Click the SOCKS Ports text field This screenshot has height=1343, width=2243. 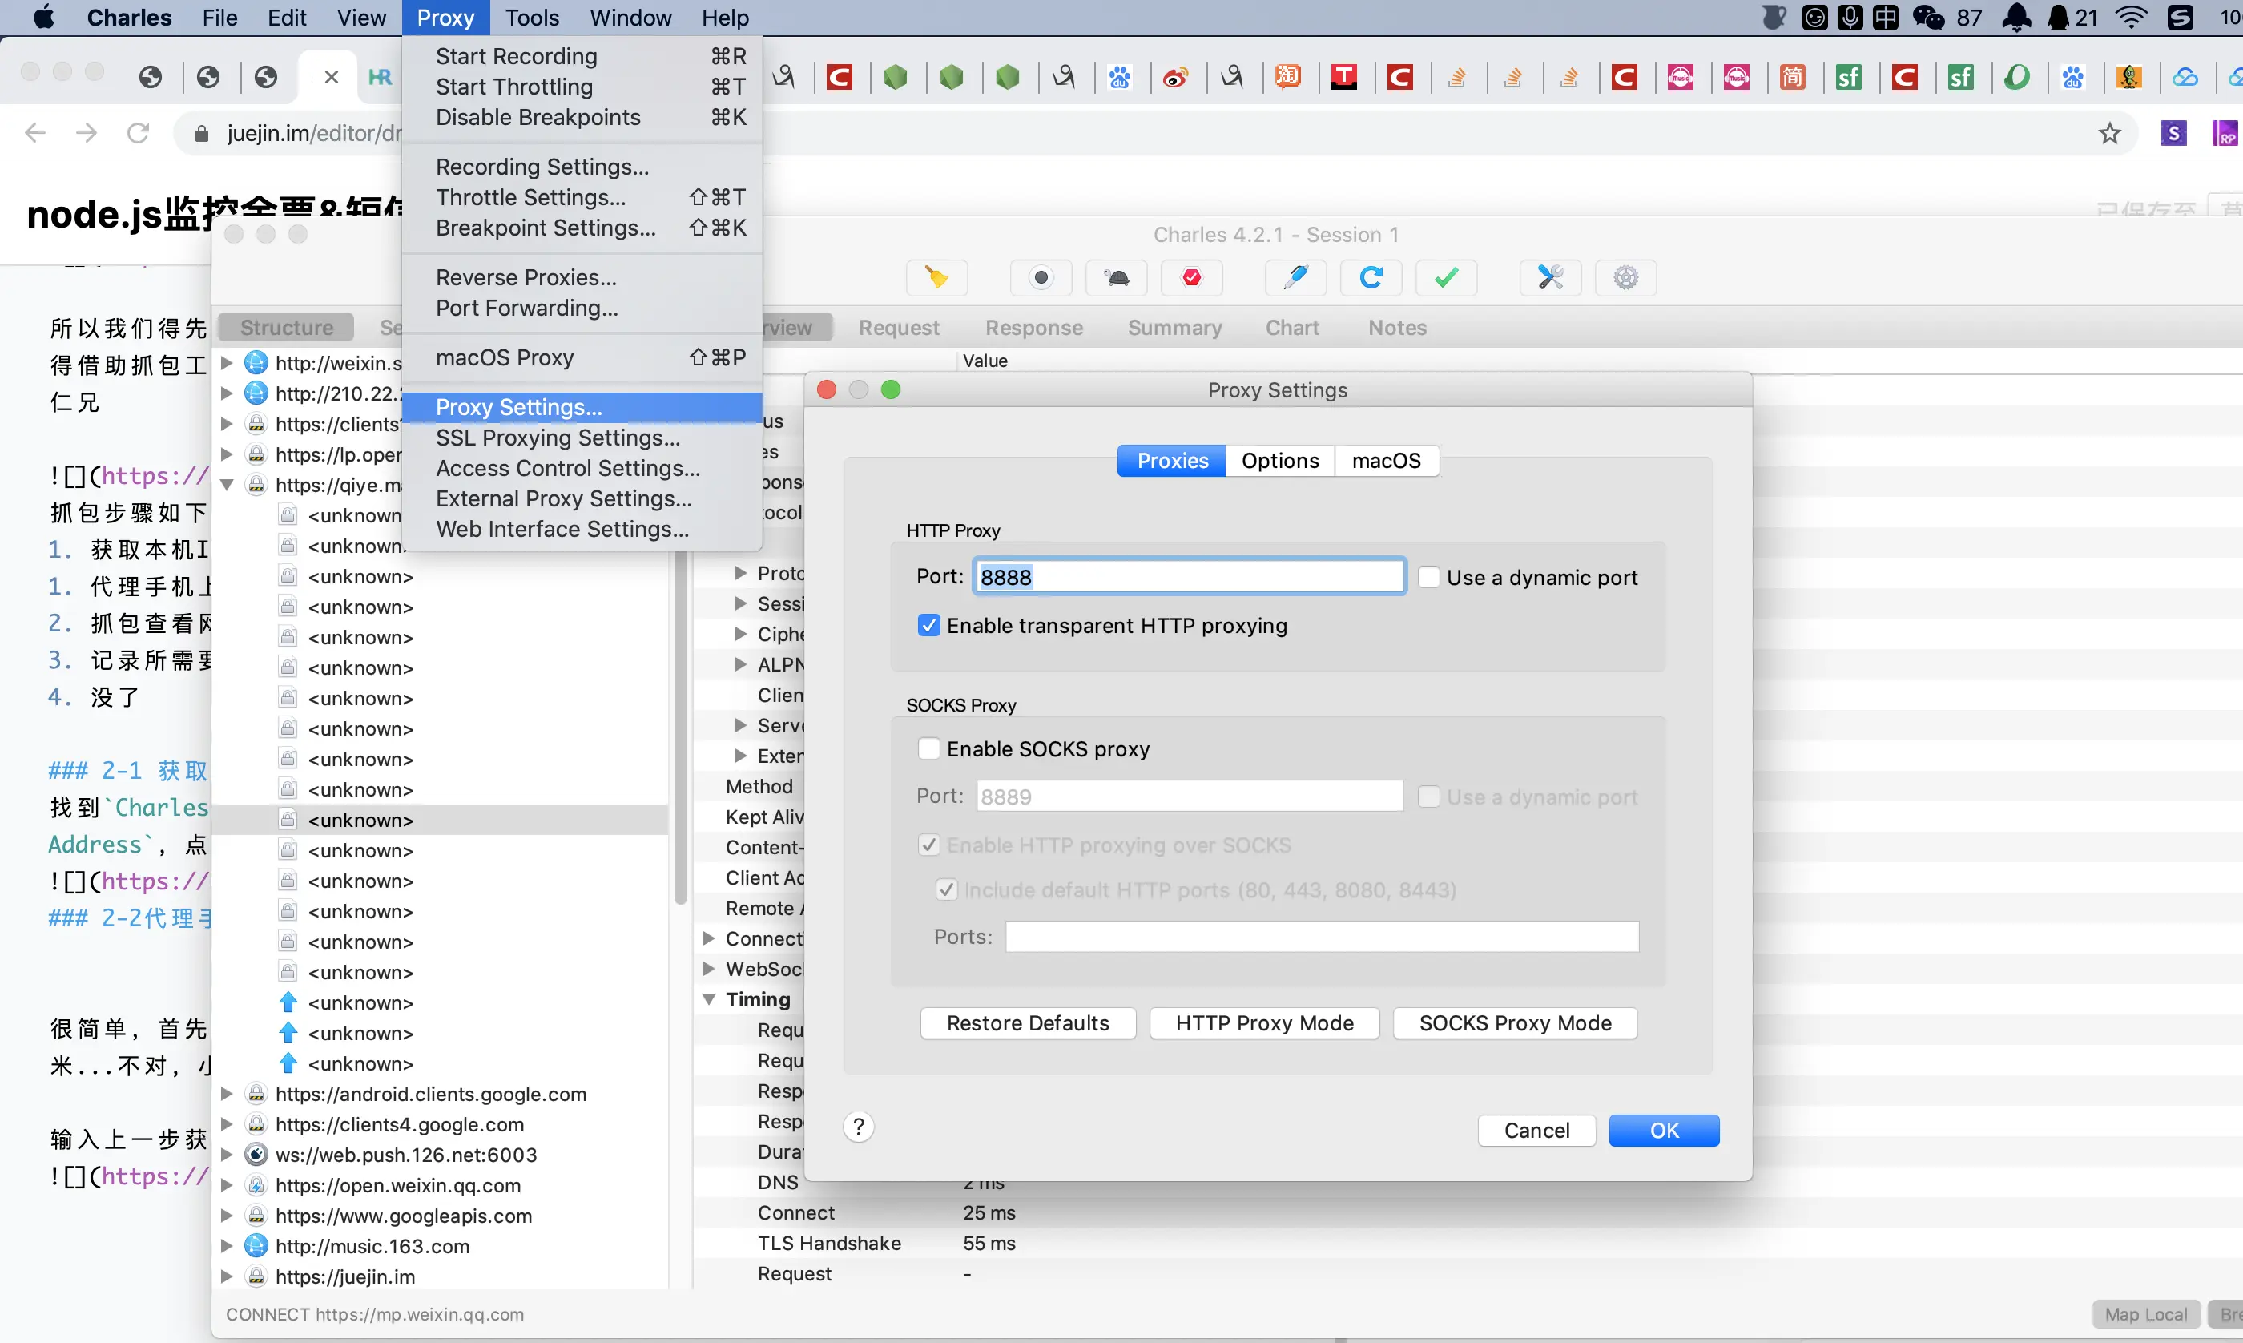tap(1322, 937)
